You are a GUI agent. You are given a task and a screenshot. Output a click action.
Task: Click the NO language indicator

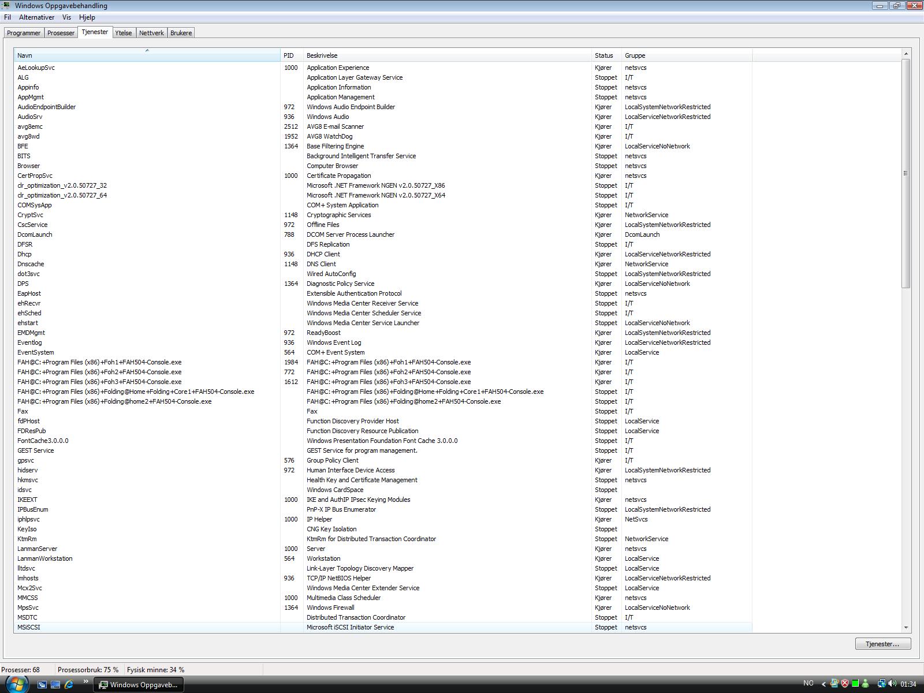click(808, 683)
